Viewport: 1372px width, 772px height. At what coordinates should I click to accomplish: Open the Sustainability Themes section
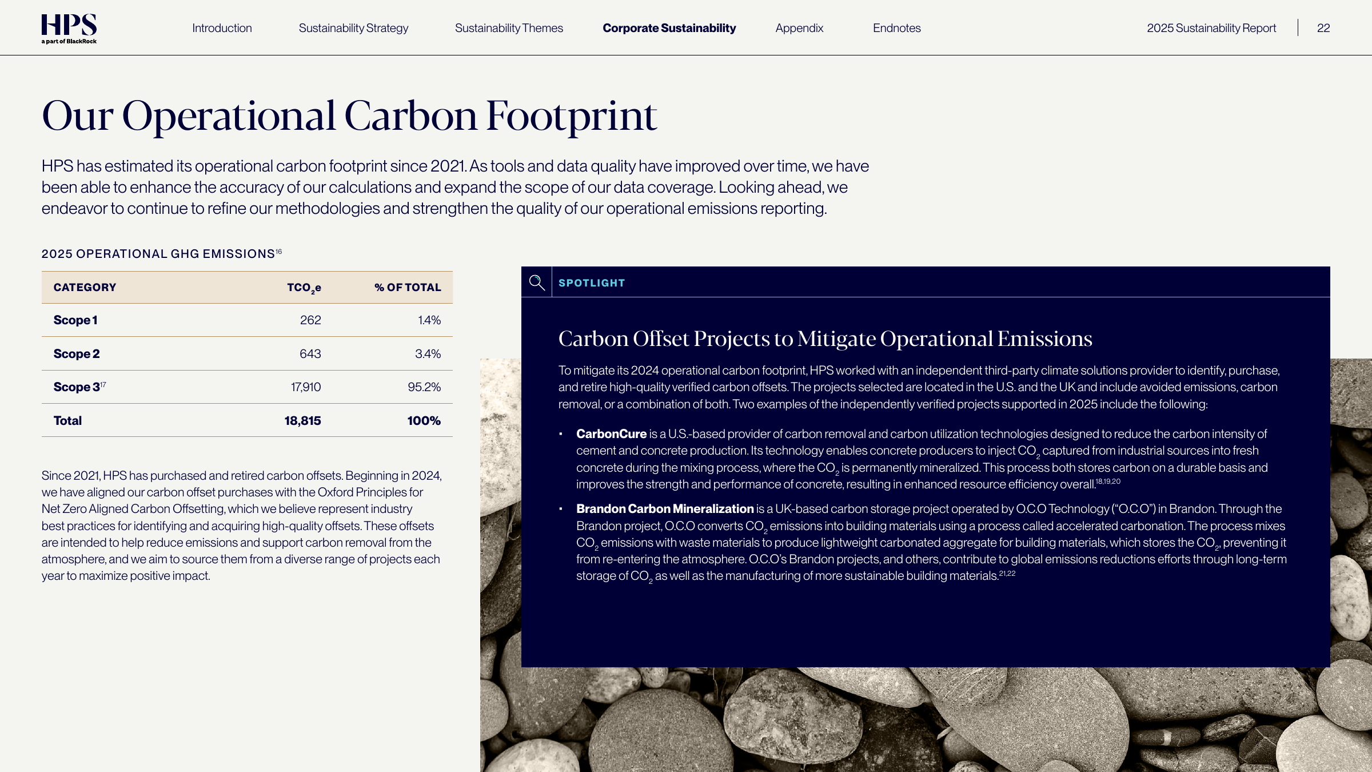(x=509, y=28)
